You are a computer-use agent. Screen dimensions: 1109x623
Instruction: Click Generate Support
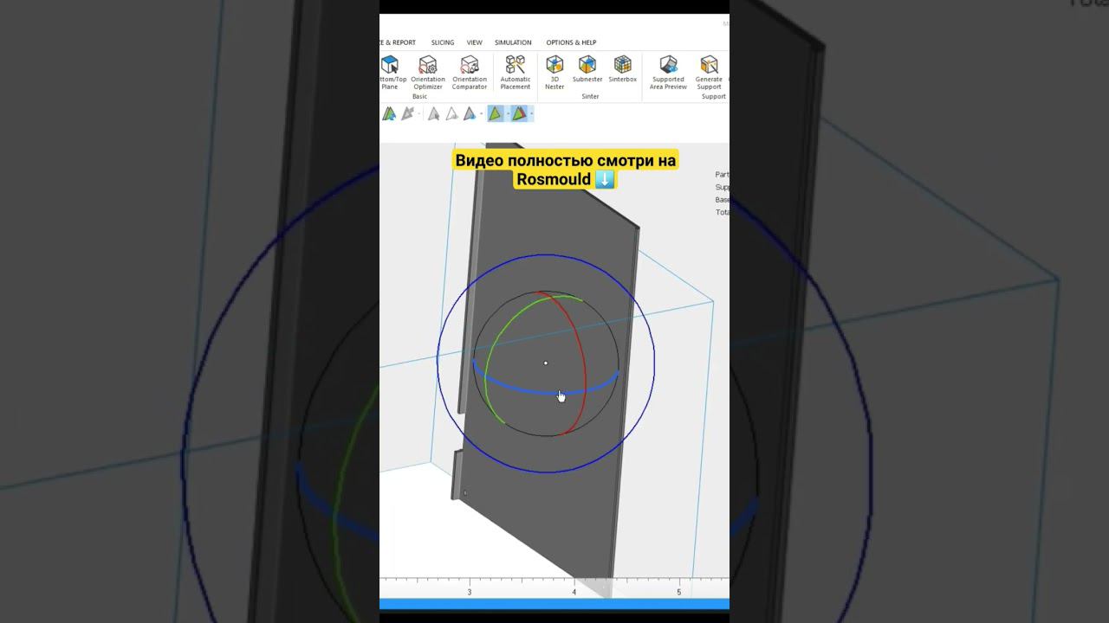[x=709, y=73]
